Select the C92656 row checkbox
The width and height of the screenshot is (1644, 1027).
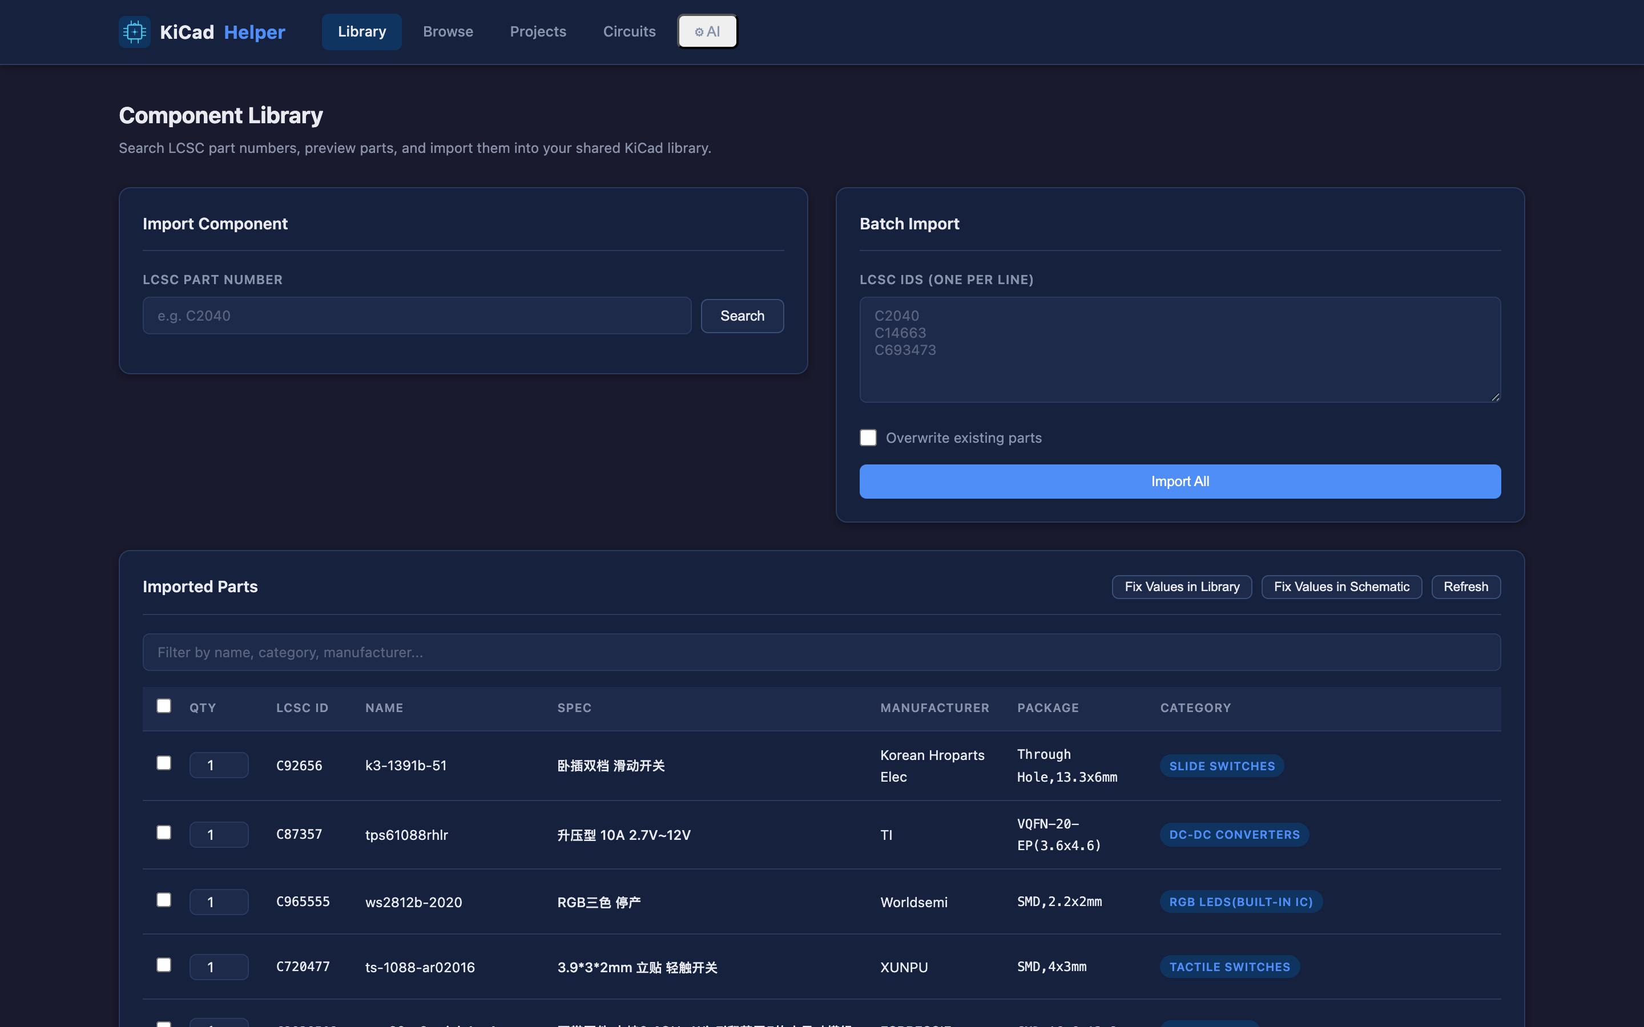pos(164,763)
